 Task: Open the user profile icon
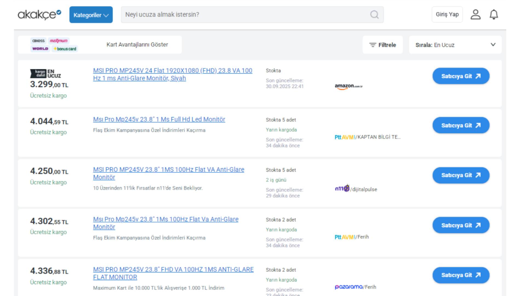pos(475,15)
